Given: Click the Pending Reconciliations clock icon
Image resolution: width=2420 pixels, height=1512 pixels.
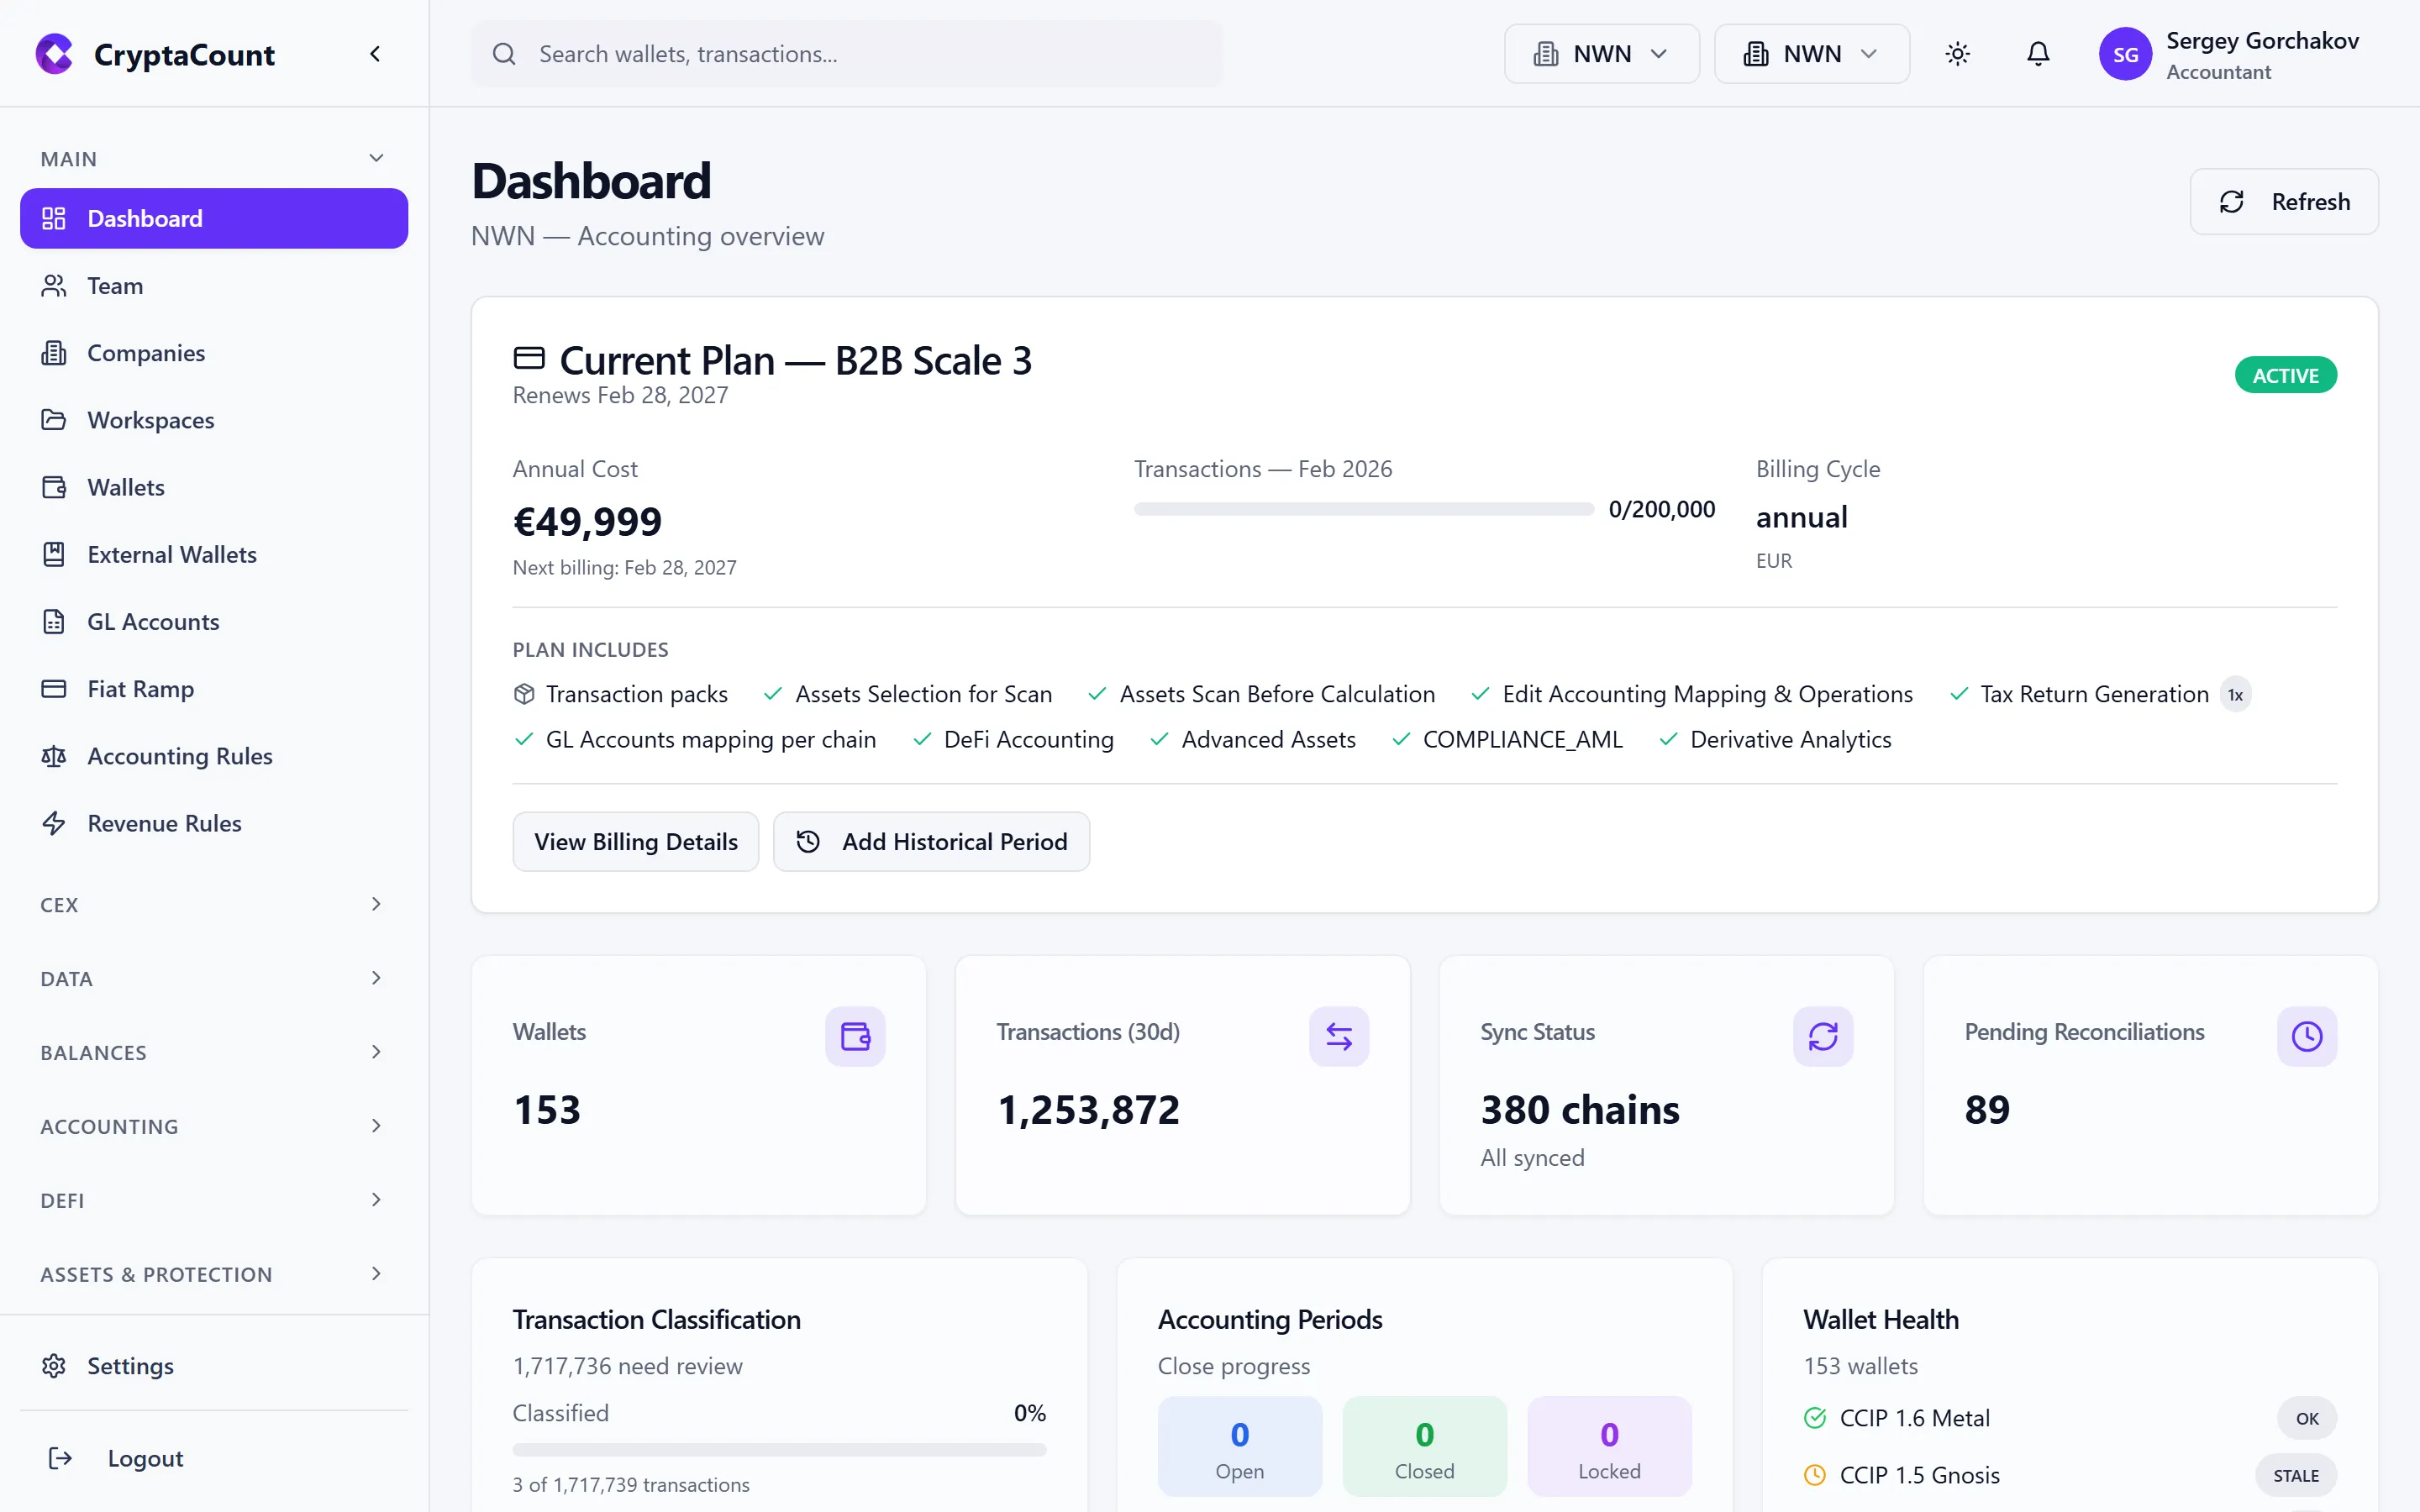Looking at the screenshot, I should pyautogui.click(x=2306, y=1036).
